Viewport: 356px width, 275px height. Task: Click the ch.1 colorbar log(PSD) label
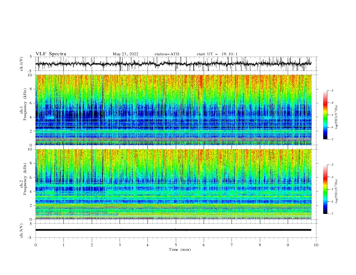337,117
